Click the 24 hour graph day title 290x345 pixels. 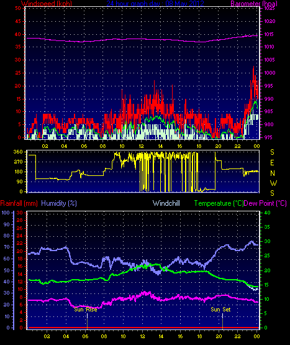pyautogui.click(x=155, y=4)
